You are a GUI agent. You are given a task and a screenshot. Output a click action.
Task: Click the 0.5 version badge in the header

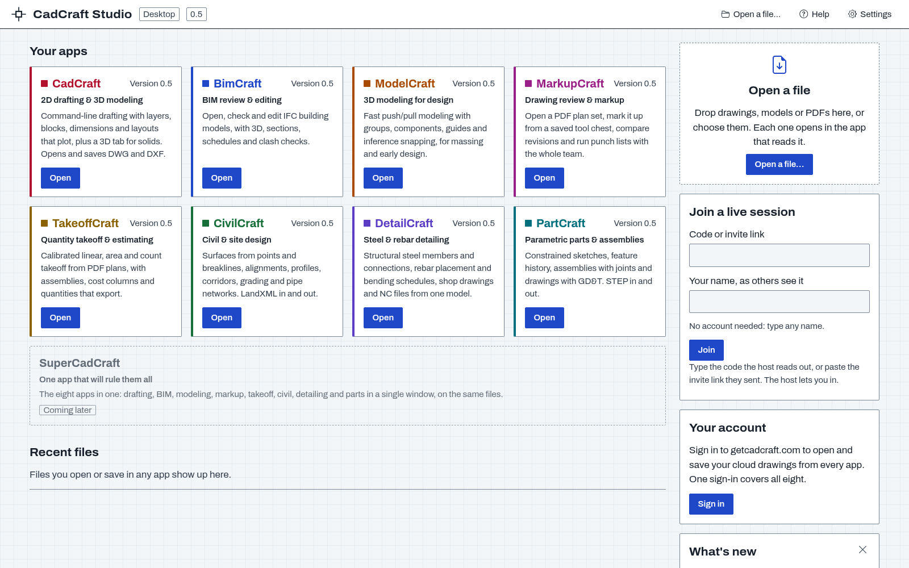(197, 14)
